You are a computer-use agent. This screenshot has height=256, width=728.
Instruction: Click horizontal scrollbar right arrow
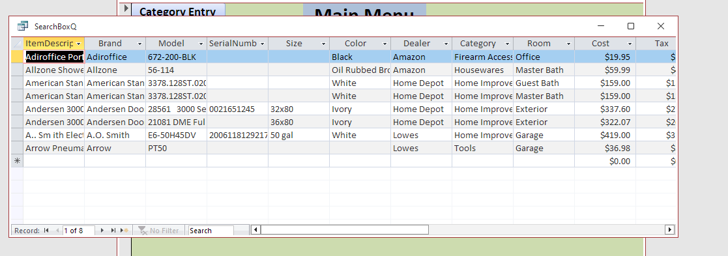click(x=669, y=229)
